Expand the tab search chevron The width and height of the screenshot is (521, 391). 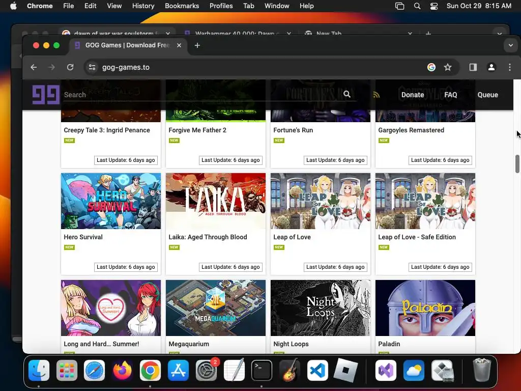click(511, 45)
